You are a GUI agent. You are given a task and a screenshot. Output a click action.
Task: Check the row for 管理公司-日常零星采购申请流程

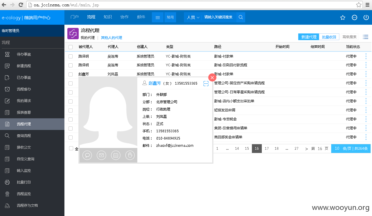pyautogui.click(x=71, y=92)
